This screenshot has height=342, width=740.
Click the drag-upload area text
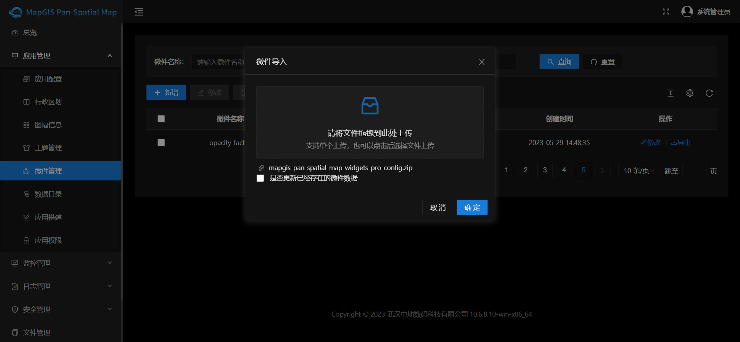pyautogui.click(x=370, y=133)
